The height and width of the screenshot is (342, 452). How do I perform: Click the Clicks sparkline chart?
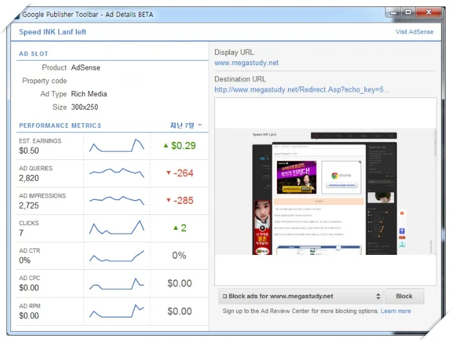pos(117,228)
